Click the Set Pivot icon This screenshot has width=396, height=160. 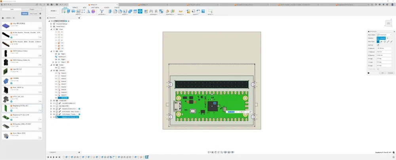click(x=379, y=45)
